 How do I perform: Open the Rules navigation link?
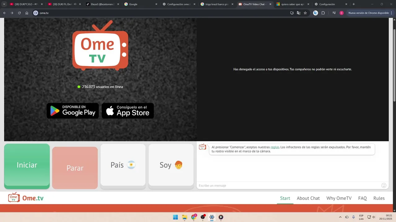click(x=379, y=198)
